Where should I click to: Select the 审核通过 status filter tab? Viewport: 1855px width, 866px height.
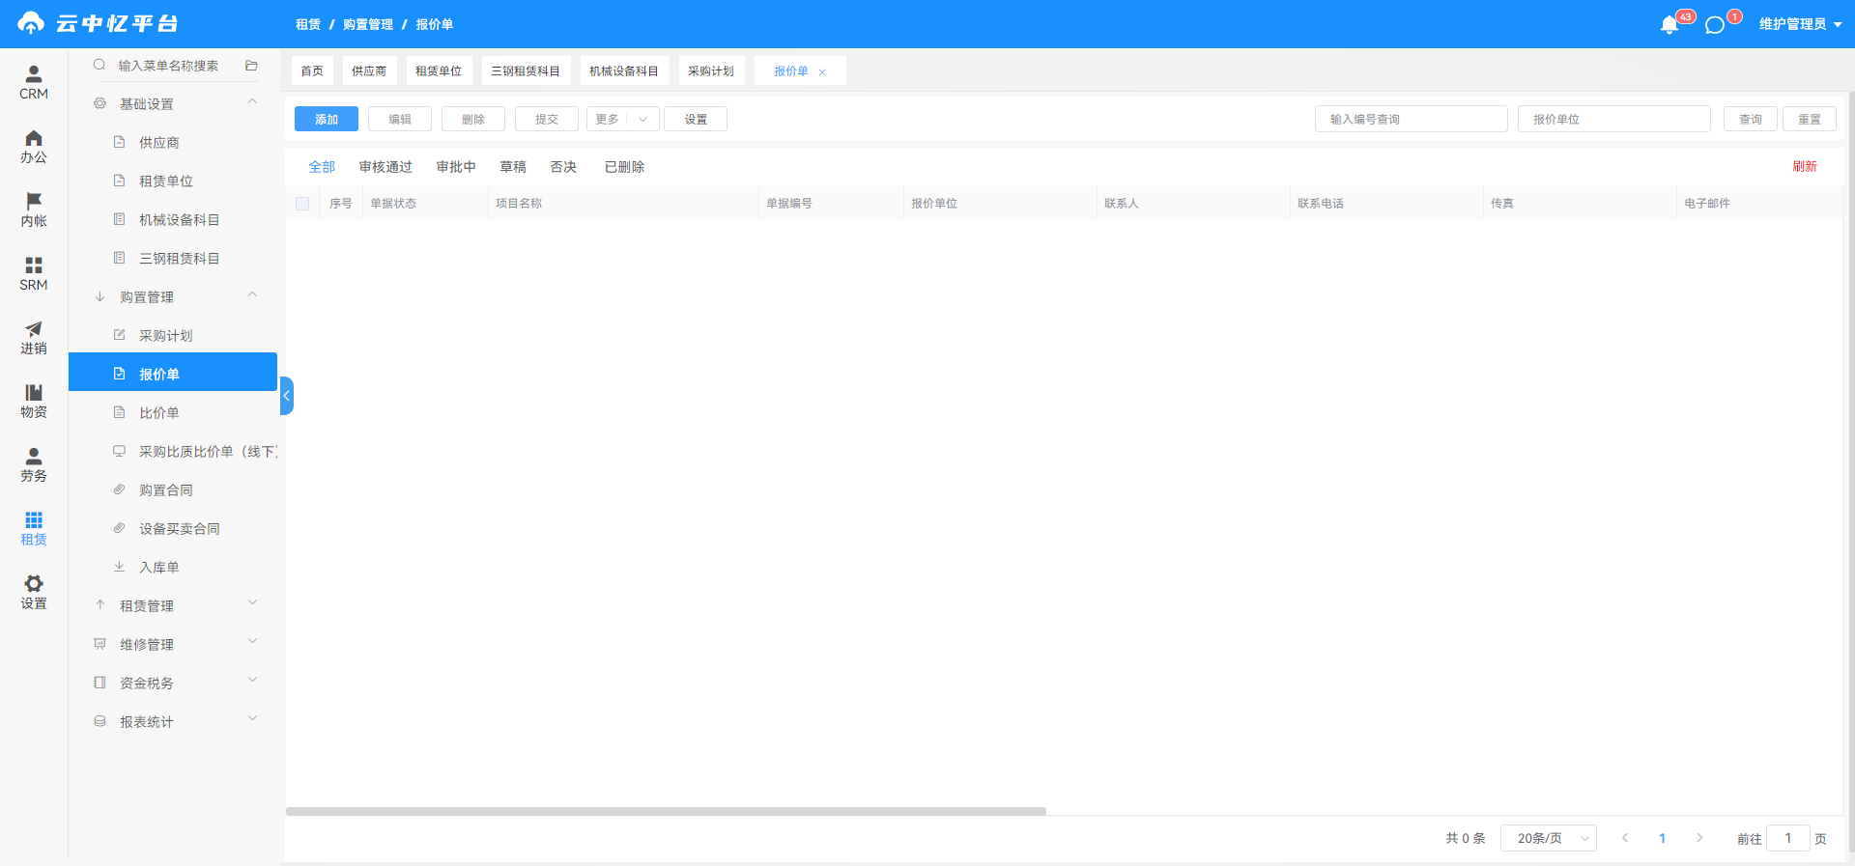pos(385,167)
